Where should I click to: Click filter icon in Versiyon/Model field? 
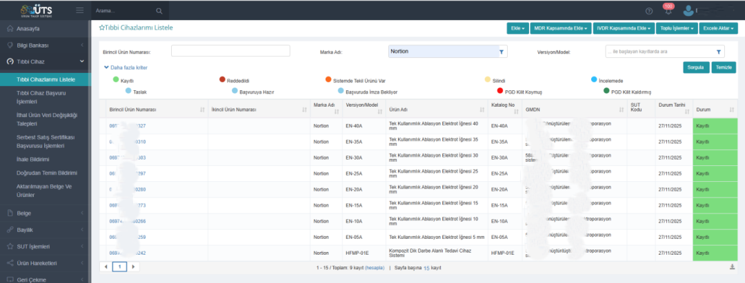pos(718,52)
